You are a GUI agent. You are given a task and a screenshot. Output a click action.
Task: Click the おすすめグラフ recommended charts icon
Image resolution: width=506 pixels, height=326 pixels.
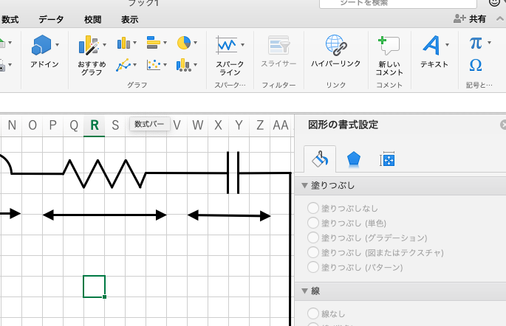[x=89, y=45]
